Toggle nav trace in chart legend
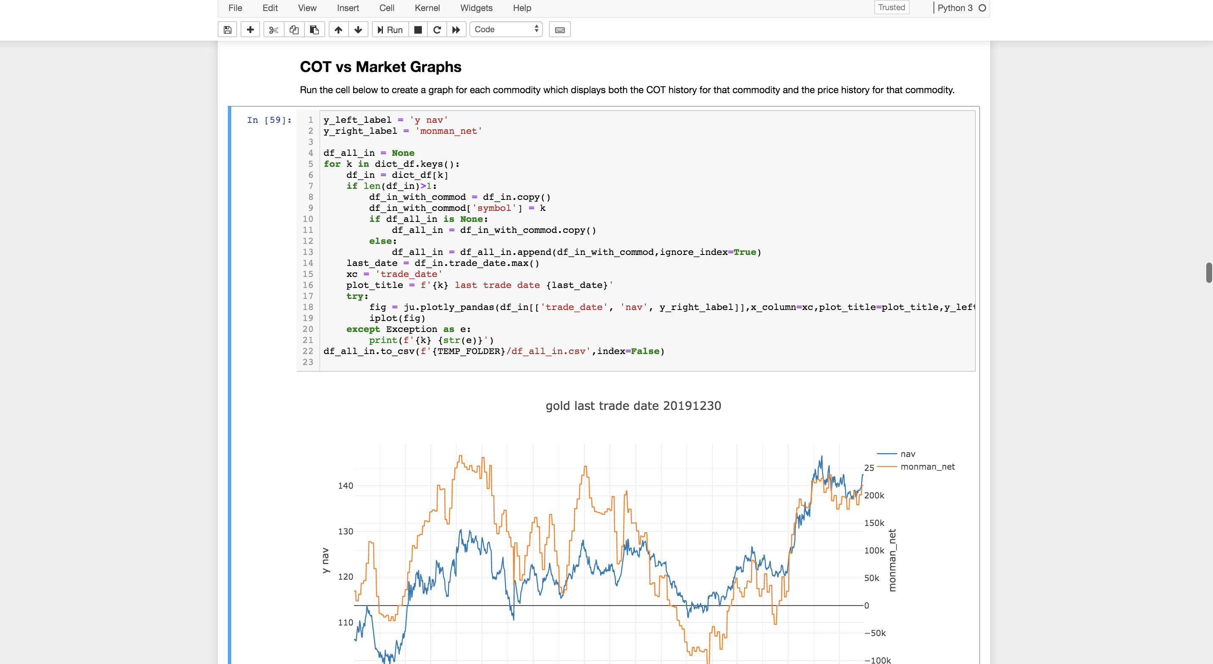 [907, 454]
